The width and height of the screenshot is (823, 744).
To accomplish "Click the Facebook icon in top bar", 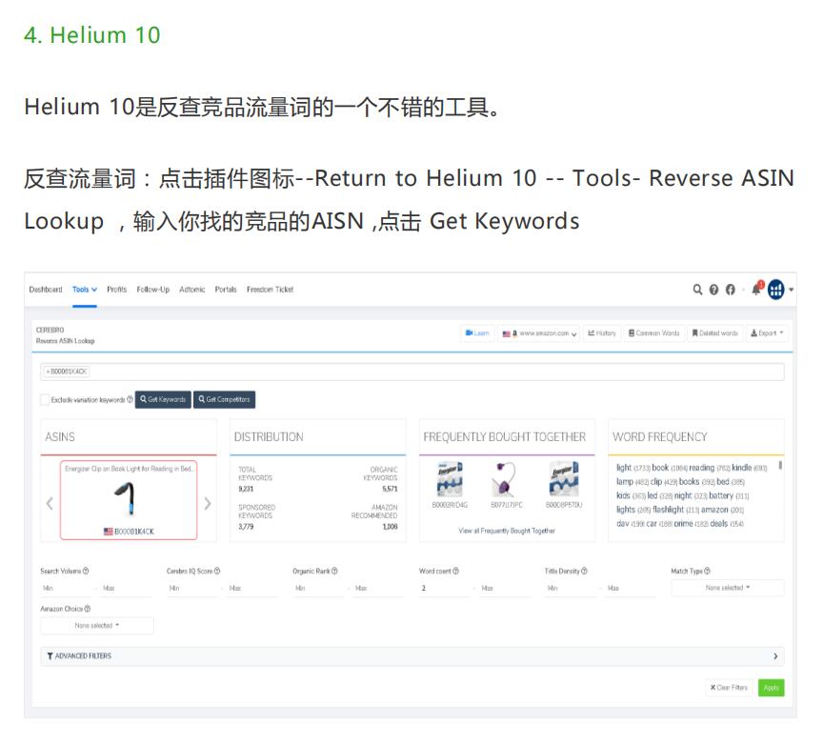I will pyautogui.click(x=730, y=290).
